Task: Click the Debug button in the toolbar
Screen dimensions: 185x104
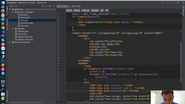Action: (x=171, y=3)
